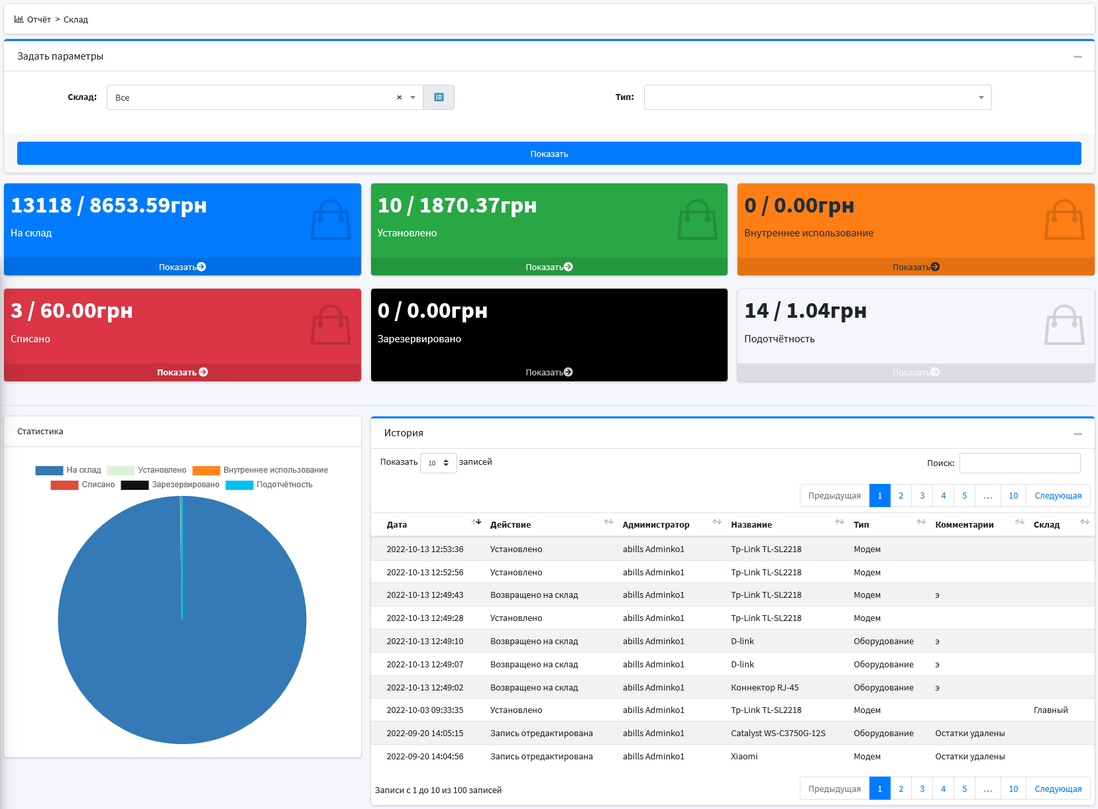
Task: Click the Поиск search field
Action: point(1019,463)
